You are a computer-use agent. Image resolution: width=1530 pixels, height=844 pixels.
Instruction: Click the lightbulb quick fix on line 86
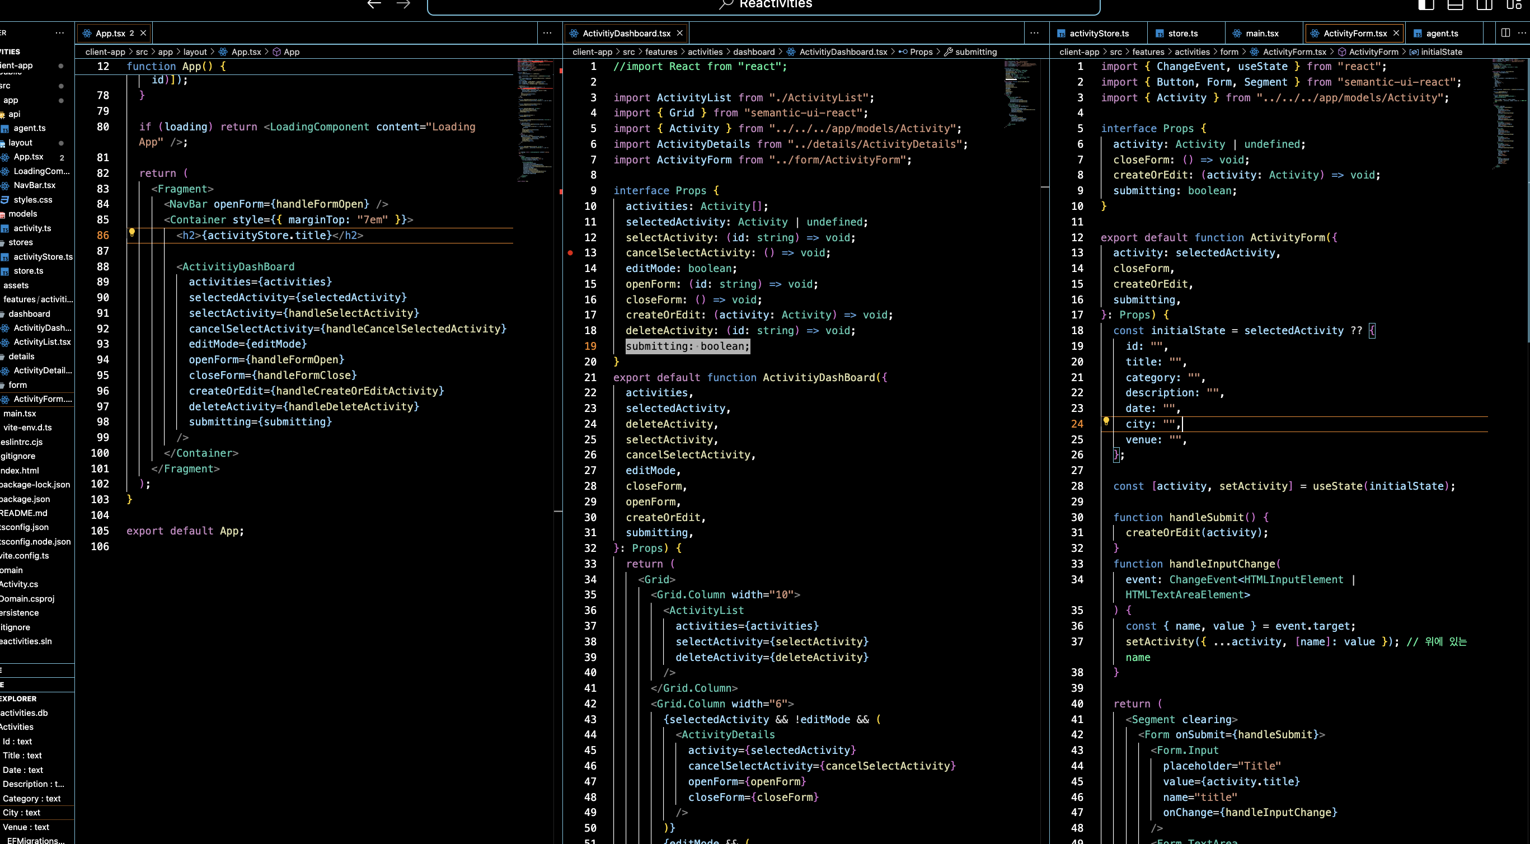pos(132,233)
